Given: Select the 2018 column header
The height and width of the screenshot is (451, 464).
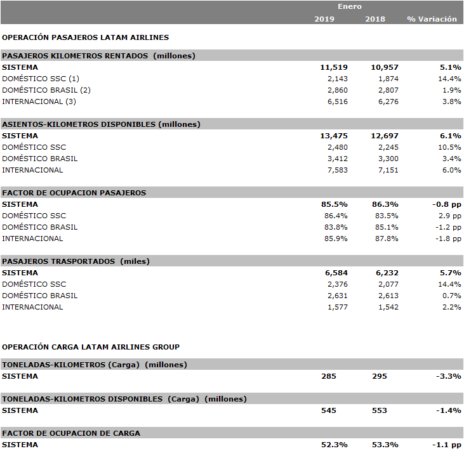Looking at the screenshot, I should coord(375,19).
